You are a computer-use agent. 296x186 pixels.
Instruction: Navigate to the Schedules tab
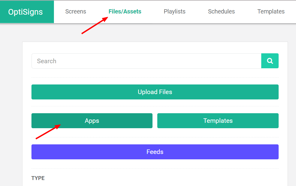pos(221,11)
